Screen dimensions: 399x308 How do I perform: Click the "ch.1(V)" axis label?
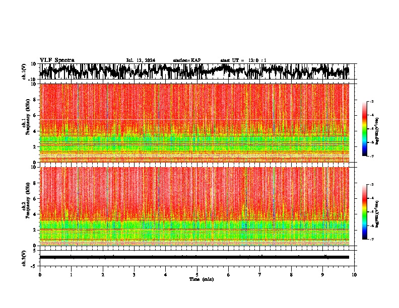click(24, 71)
